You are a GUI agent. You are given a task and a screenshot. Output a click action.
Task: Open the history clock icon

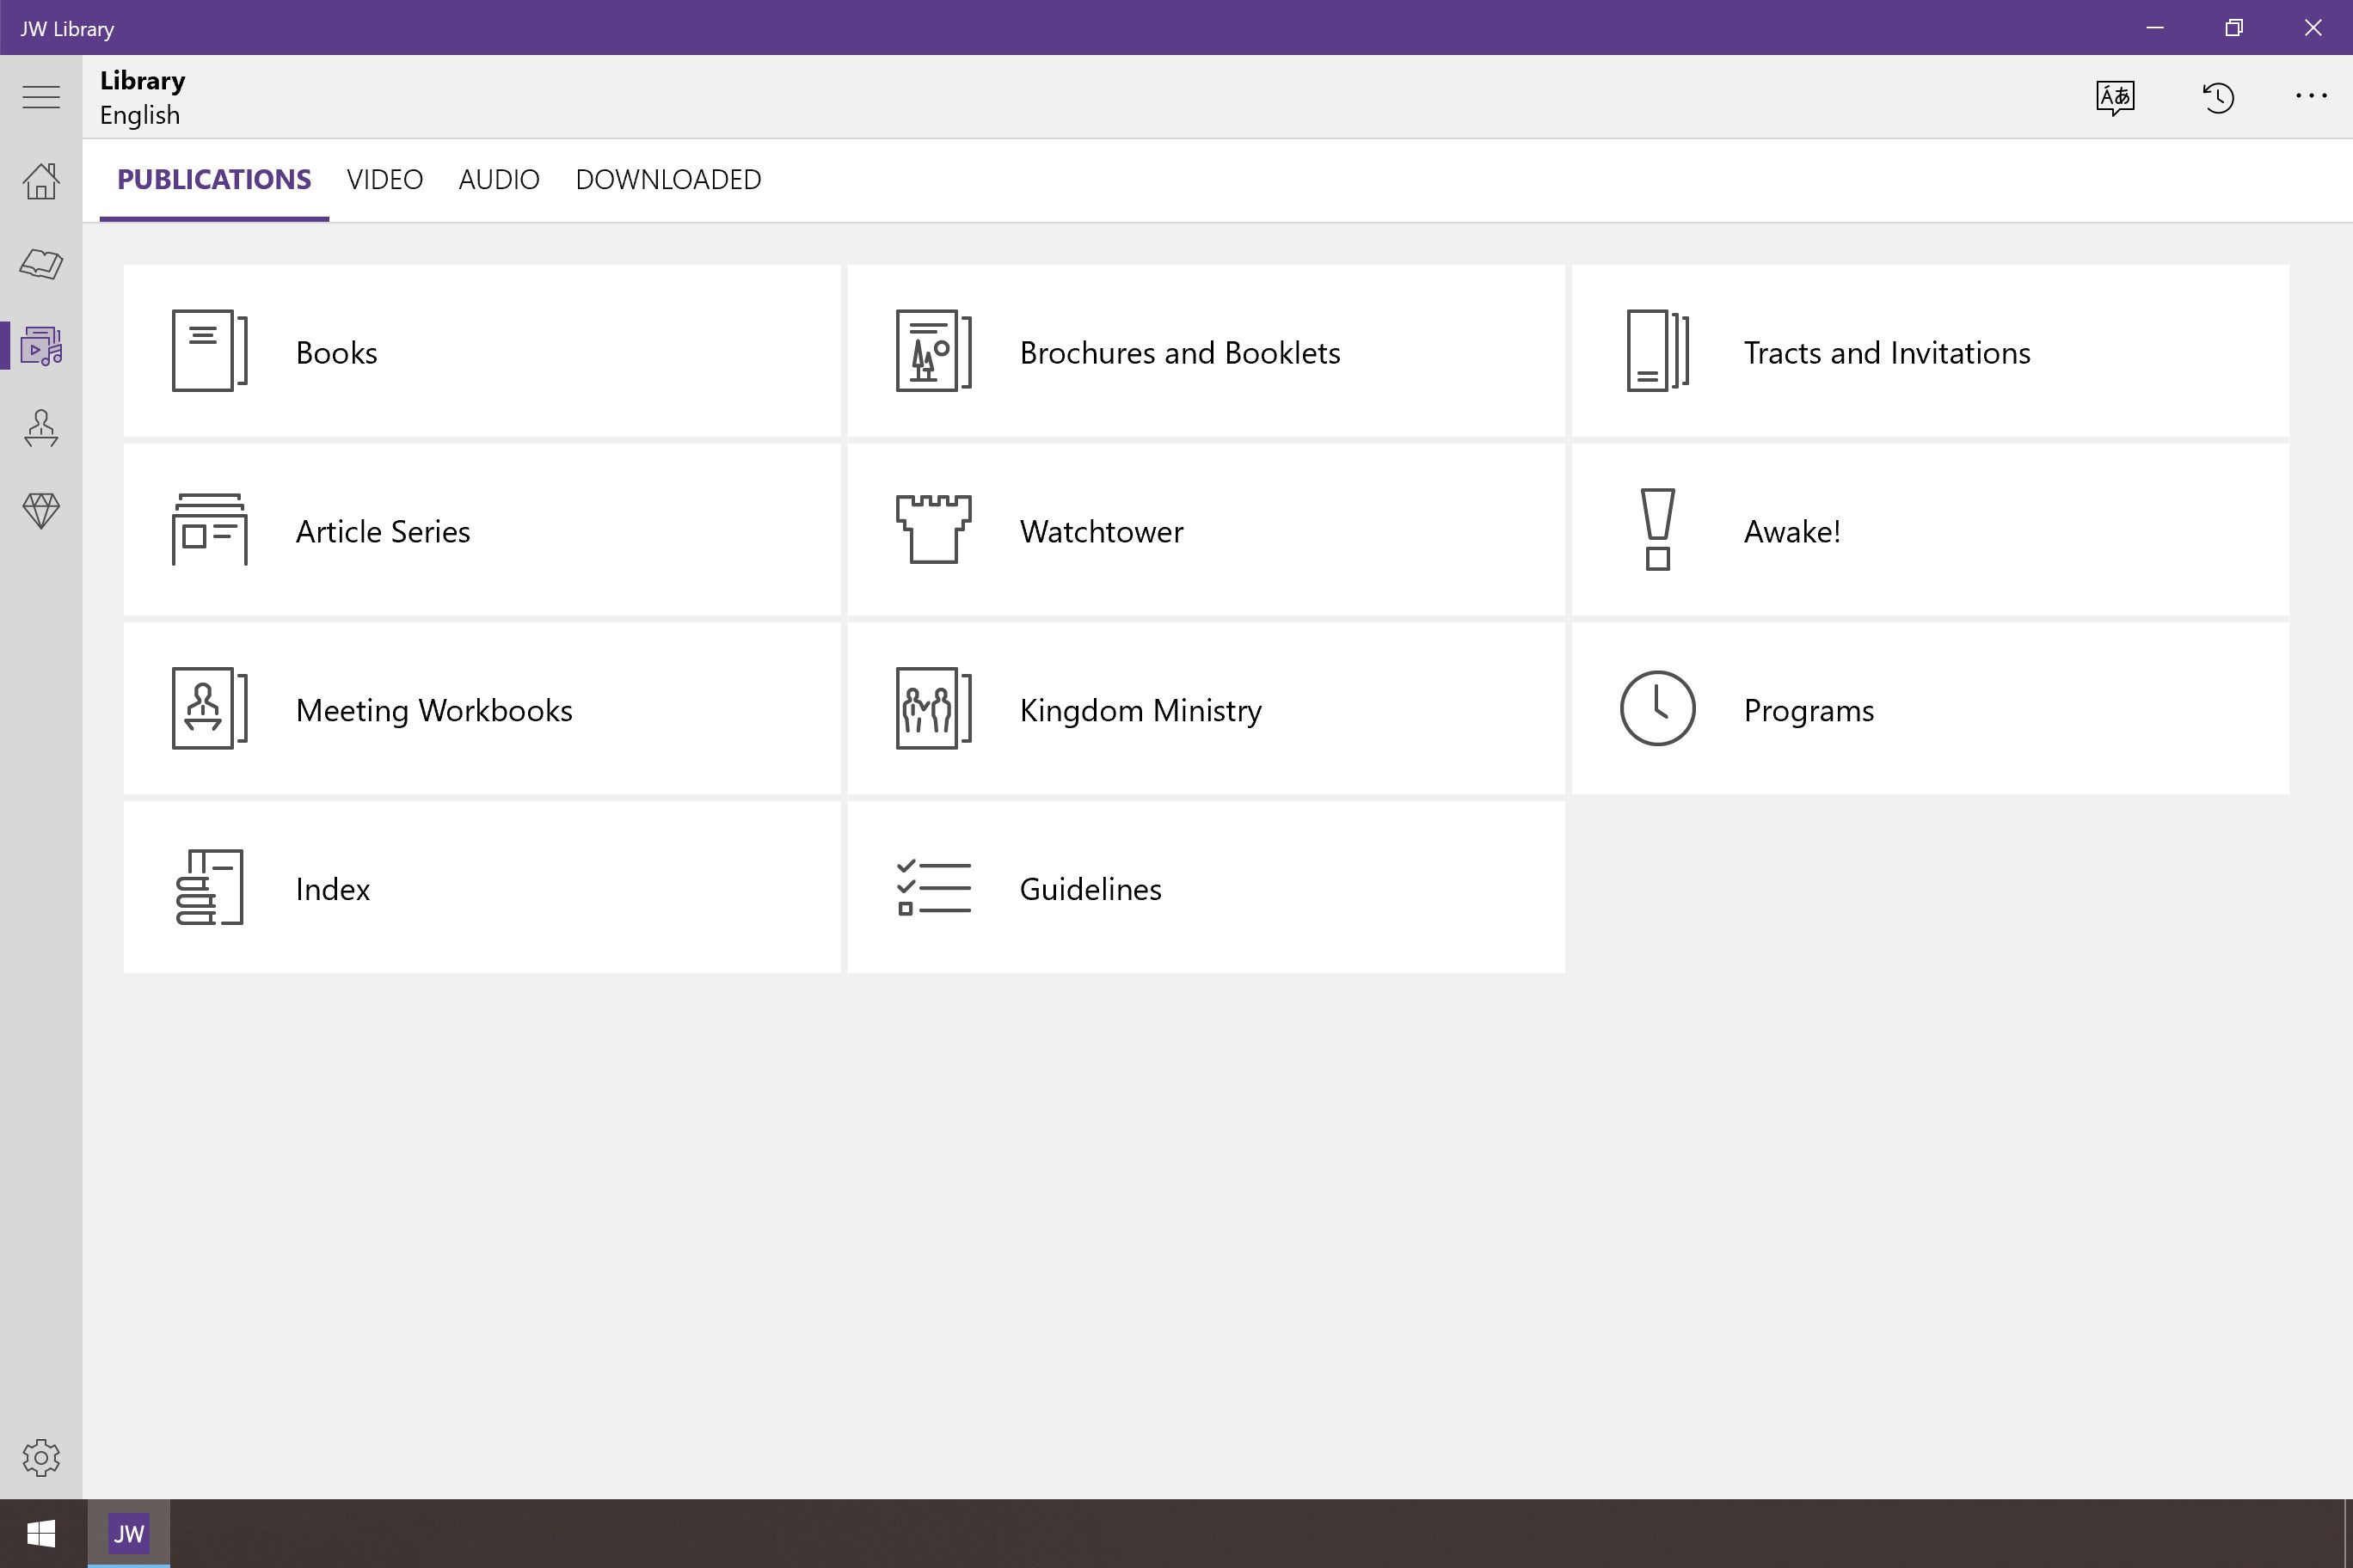coord(2217,97)
